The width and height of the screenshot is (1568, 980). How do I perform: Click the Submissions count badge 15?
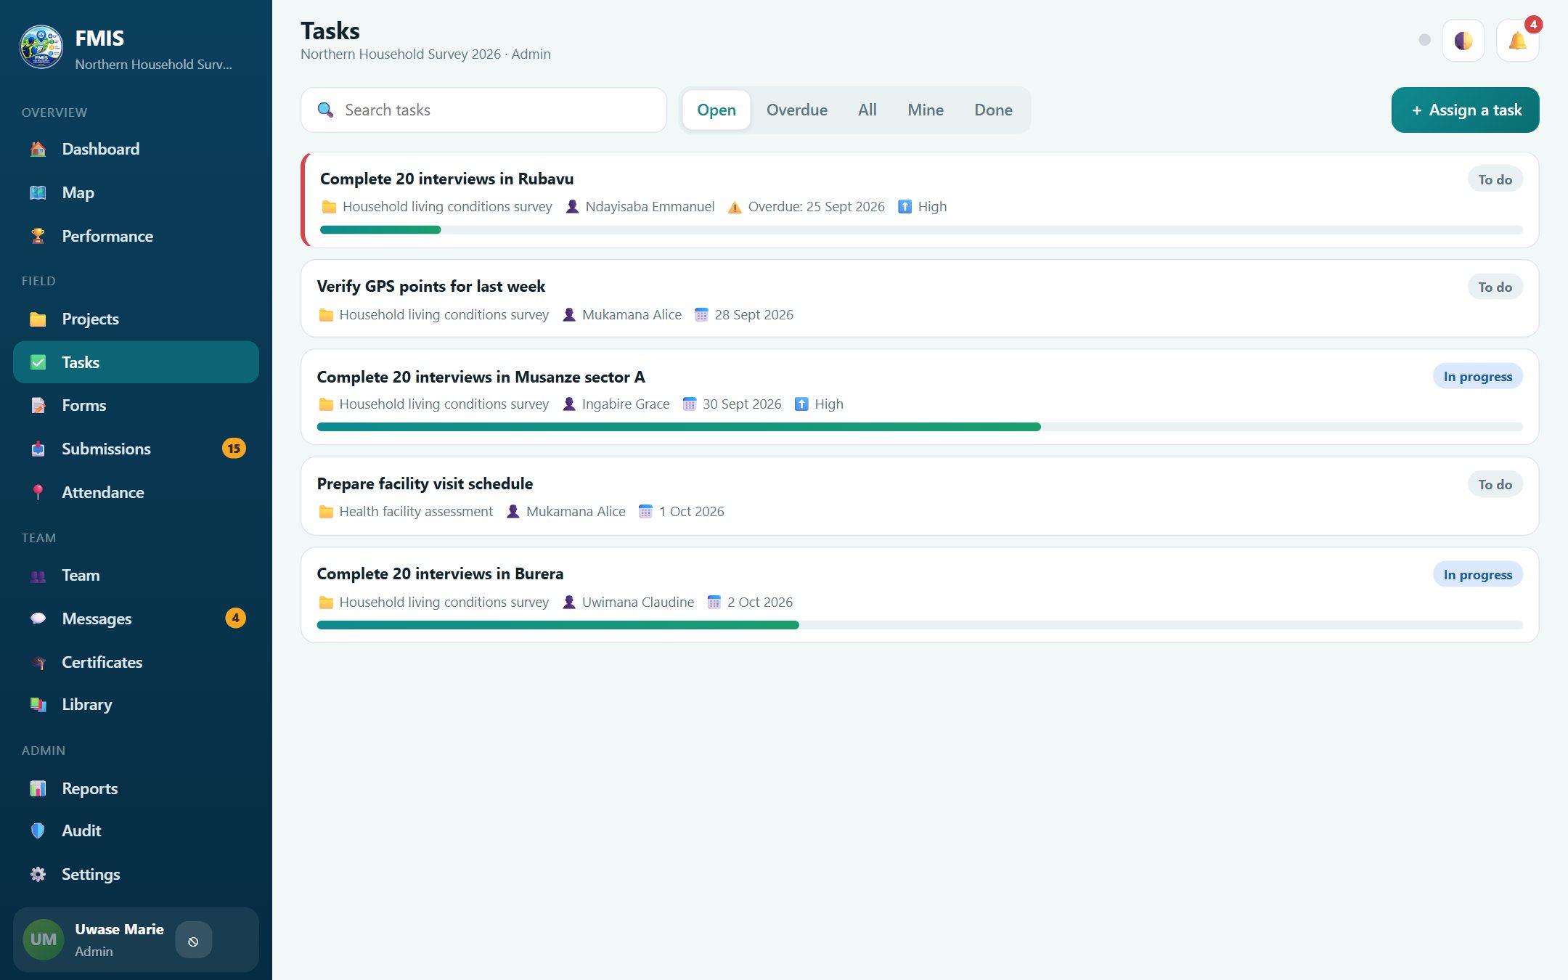pos(234,449)
